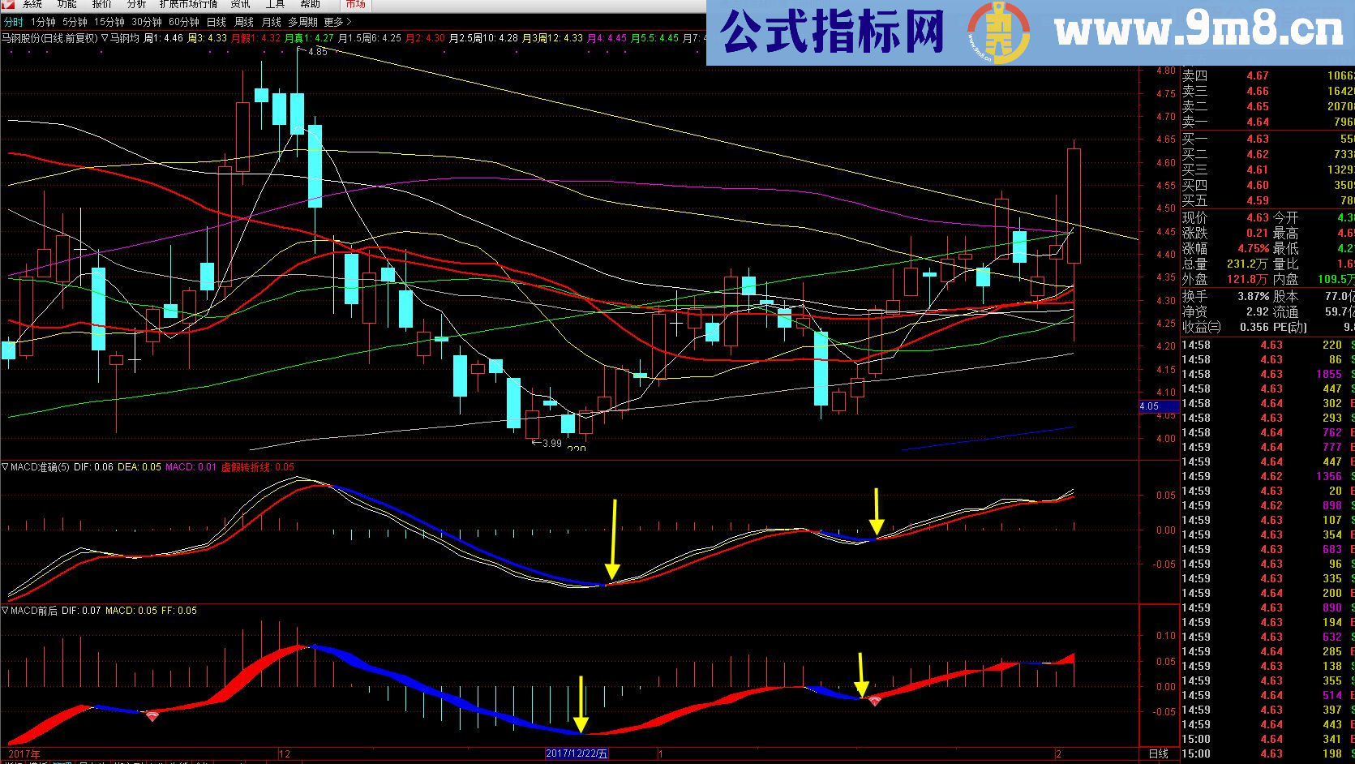Click the gold logo in 公式指标网 banner
This screenshot has height=764, width=1355.
(998, 33)
